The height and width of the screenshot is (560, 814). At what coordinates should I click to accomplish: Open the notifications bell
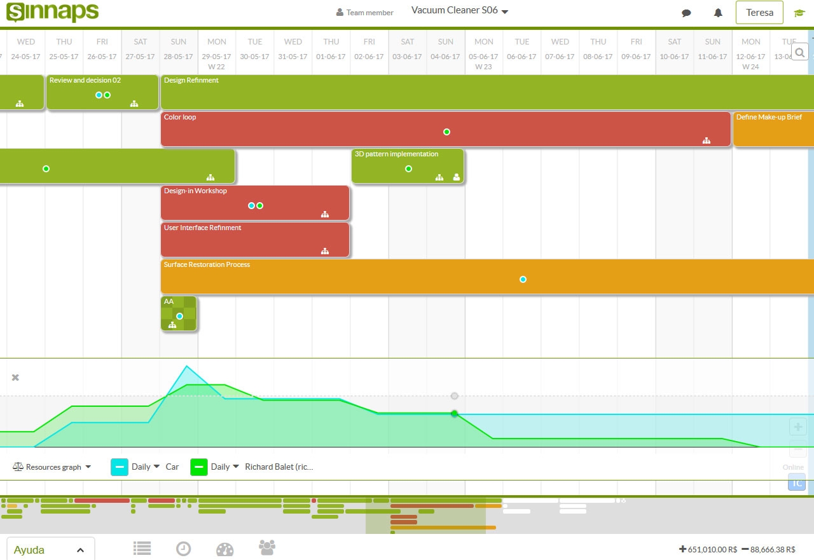tap(718, 13)
